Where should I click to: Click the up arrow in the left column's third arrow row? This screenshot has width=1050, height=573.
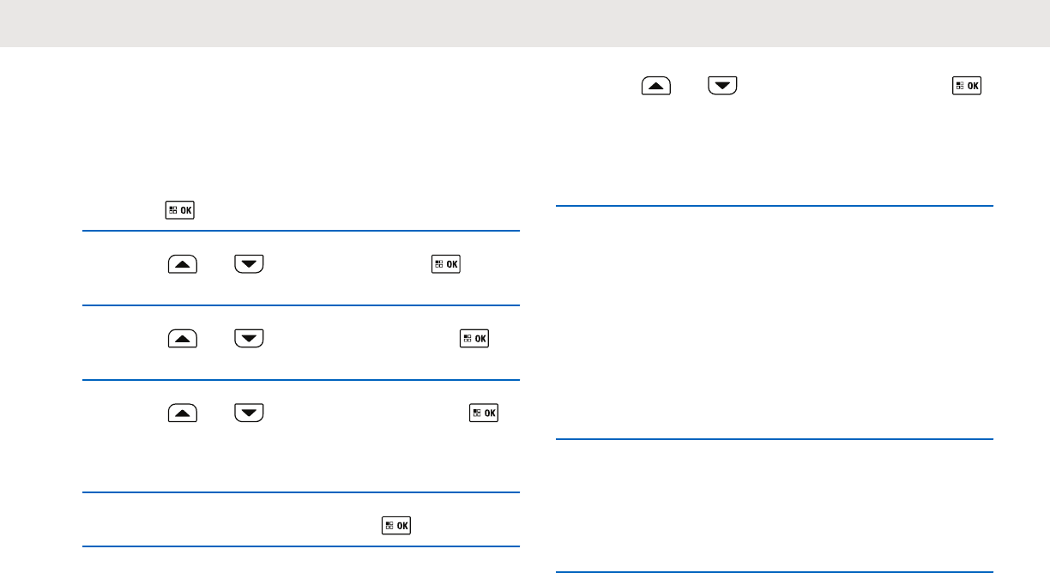pos(181,413)
